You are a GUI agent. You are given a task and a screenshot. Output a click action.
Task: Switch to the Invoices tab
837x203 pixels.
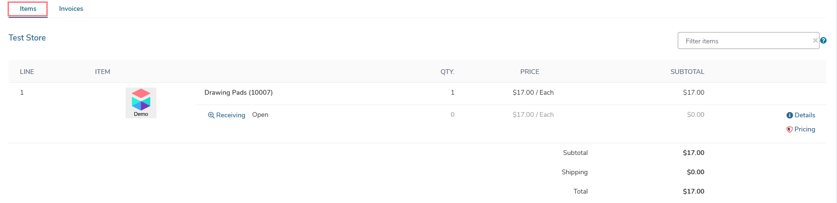[71, 9]
